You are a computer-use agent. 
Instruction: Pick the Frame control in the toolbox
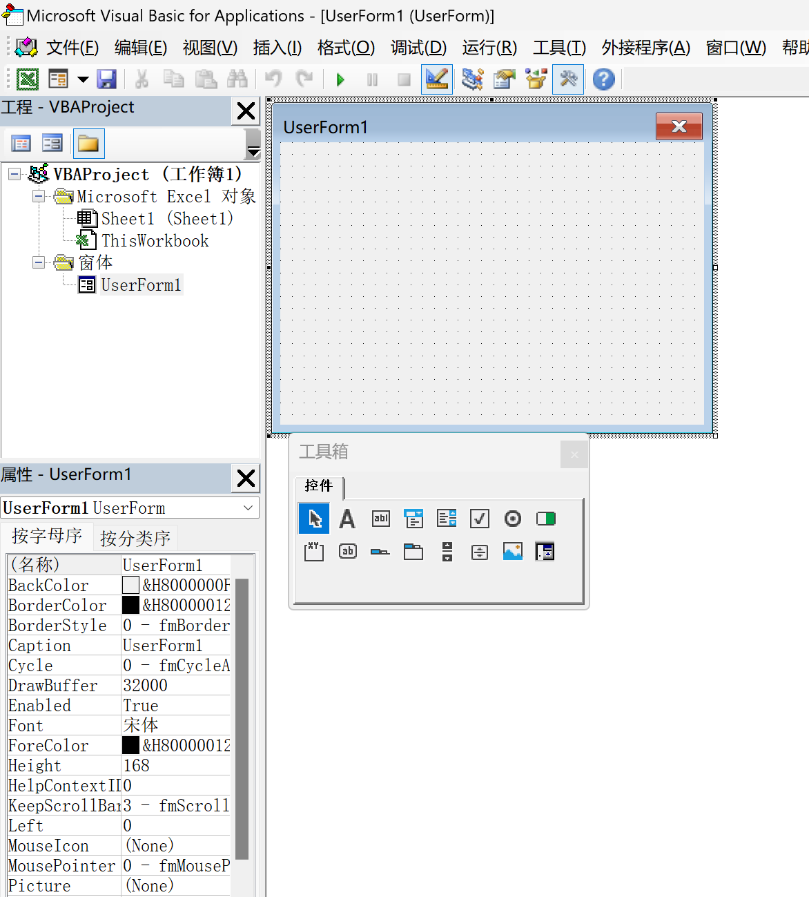(x=314, y=551)
